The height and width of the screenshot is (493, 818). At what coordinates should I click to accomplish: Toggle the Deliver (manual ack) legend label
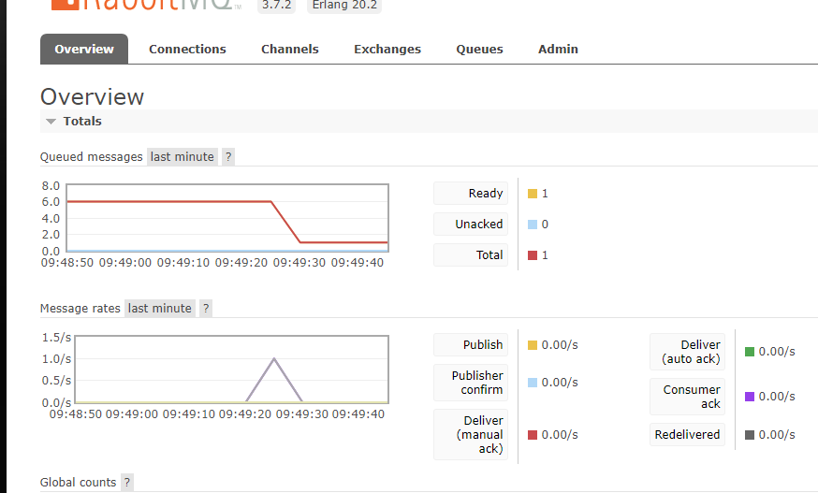pos(471,435)
